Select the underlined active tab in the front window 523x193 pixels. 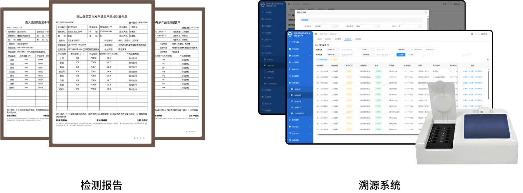[x=348, y=39]
